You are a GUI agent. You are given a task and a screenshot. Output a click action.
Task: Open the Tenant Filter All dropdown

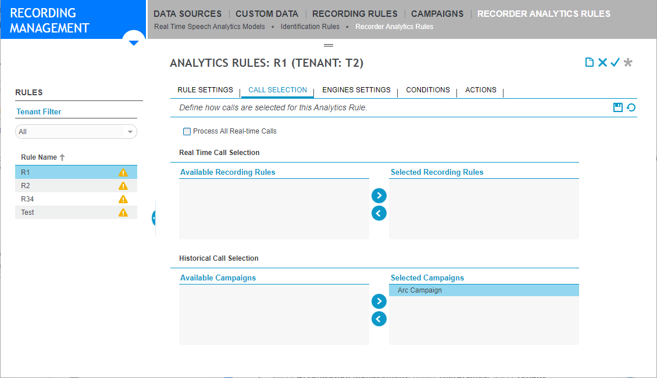(x=76, y=131)
